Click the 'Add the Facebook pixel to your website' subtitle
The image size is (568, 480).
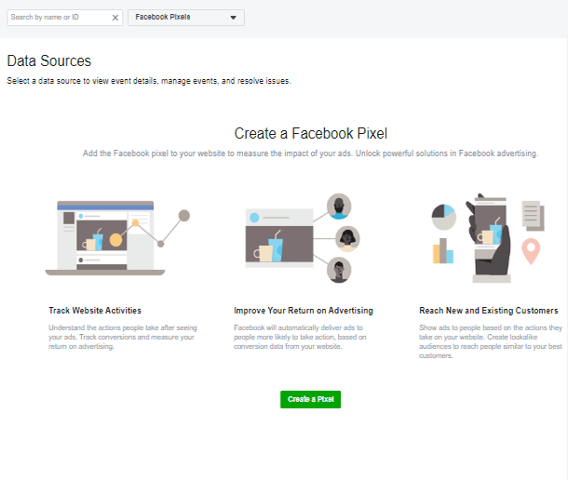tap(310, 153)
